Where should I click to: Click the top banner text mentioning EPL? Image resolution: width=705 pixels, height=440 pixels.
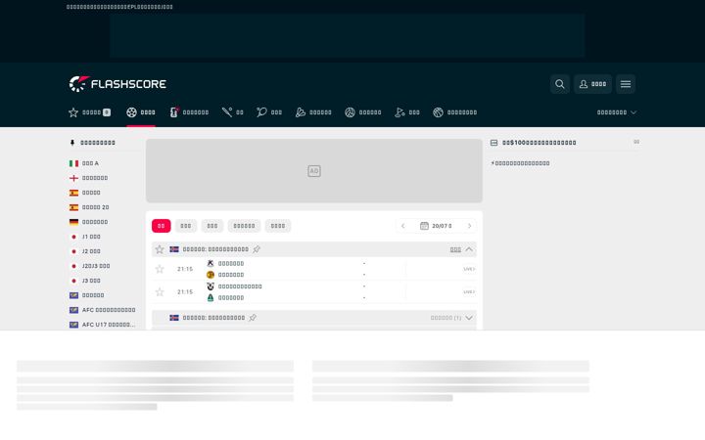click(119, 7)
